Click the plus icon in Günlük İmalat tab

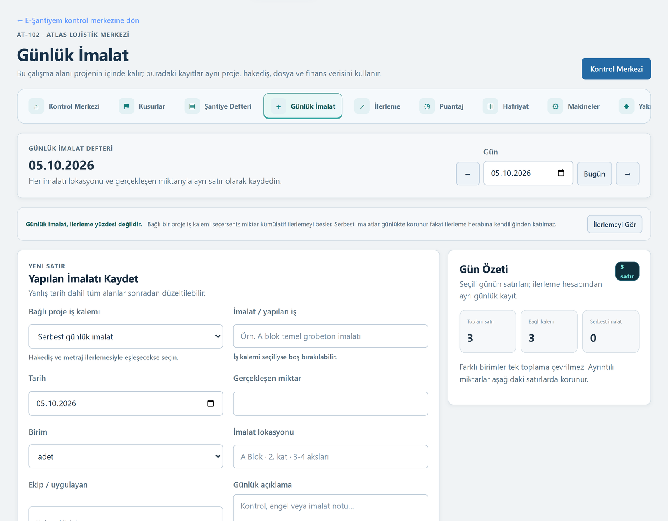point(278,106)
